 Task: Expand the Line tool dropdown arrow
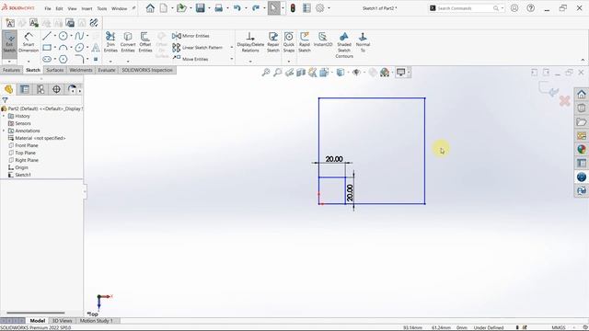pos(55,36)
